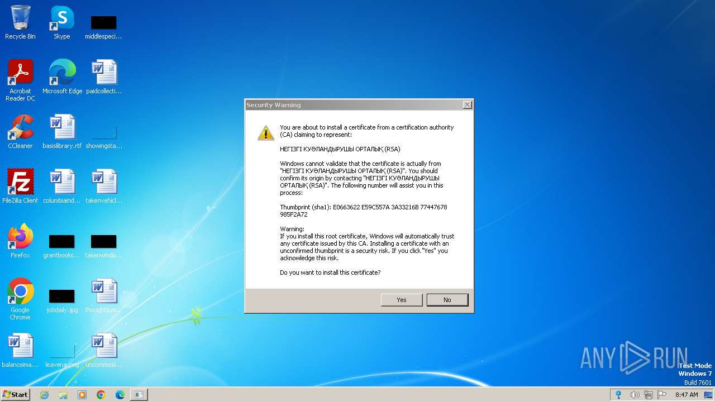
Task: Click the Thumbprint (sha1) text line
Action: tap(364, 210)
